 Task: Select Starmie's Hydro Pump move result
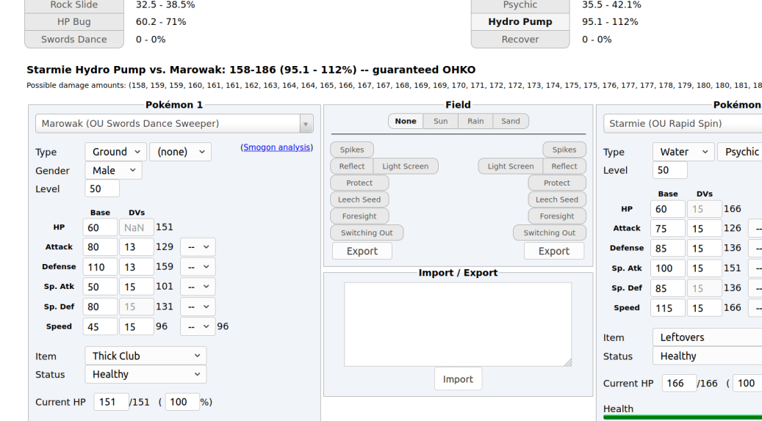tap(520, 22)
